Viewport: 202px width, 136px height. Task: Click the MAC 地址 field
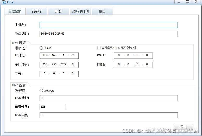tap(109, 34)
